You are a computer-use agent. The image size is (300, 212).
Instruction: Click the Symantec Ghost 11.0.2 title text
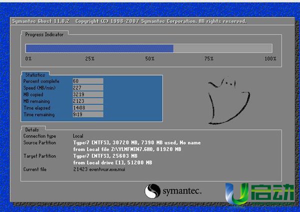[41, 21]
